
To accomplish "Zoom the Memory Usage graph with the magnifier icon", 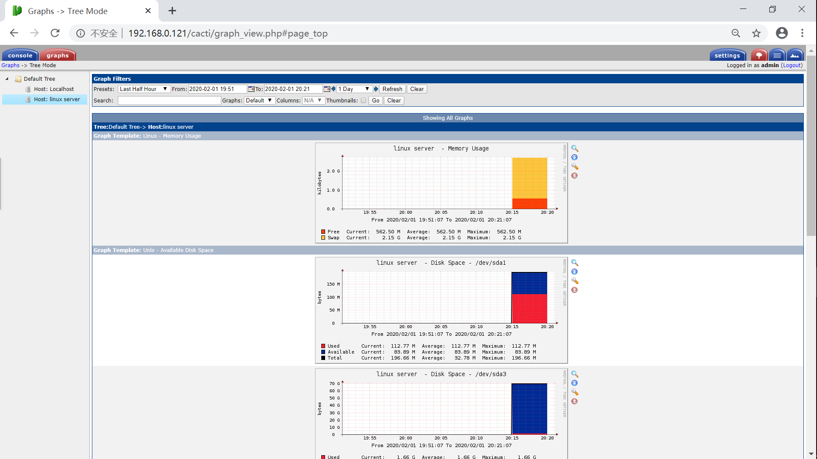I will coord(574,148).
